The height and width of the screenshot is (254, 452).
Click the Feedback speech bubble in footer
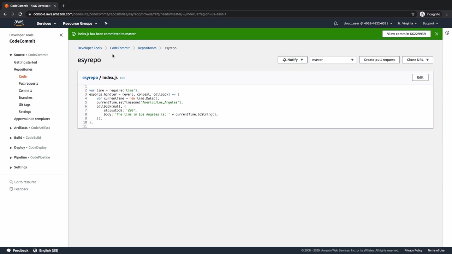(8, 250)
